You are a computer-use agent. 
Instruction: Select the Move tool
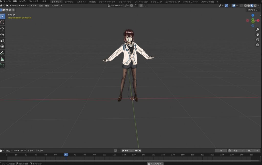2,29
